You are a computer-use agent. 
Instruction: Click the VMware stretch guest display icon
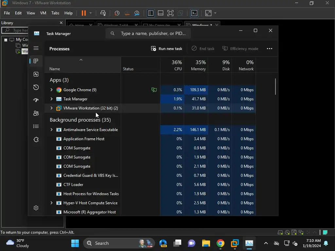pyautogui.click(x=208, y=13)
